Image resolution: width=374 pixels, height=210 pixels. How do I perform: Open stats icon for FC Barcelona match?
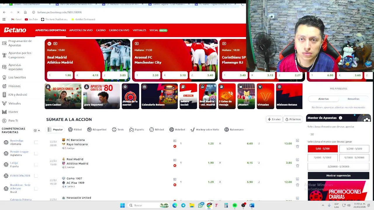pos(297,141)
